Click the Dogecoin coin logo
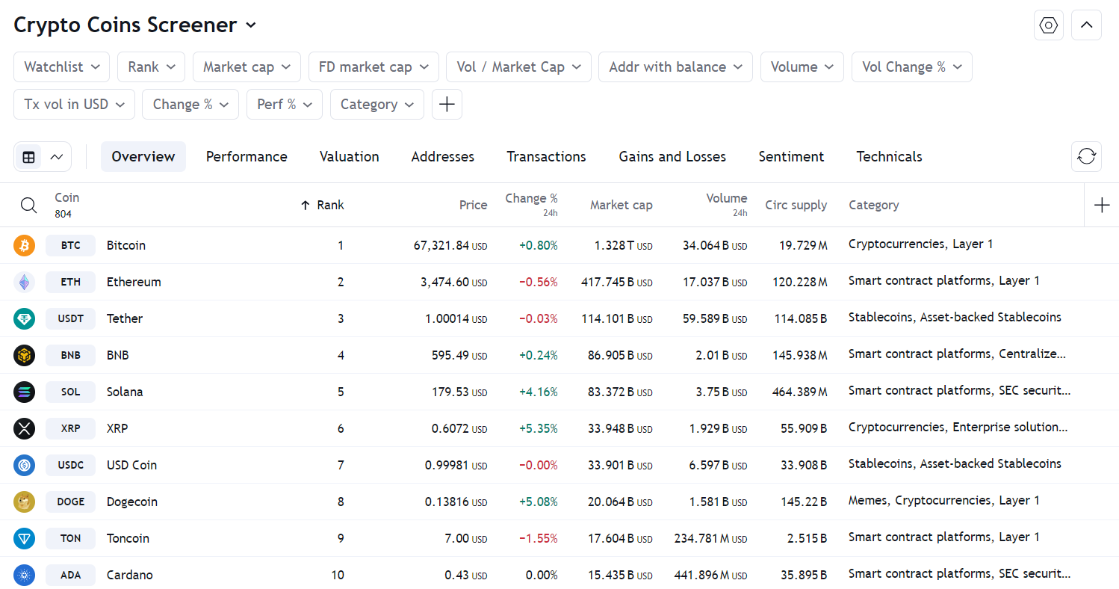This screenshot has width=1119, height=589. (25, 502)
